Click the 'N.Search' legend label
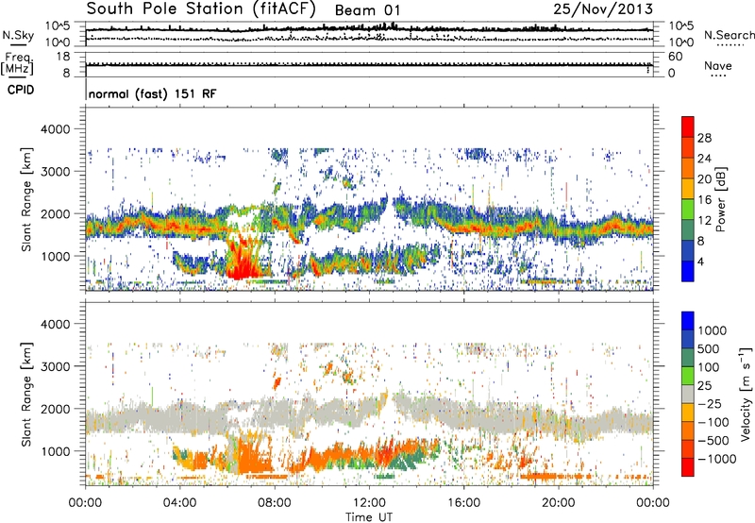The height and width of the screenshot is (523, 755). 729,35
